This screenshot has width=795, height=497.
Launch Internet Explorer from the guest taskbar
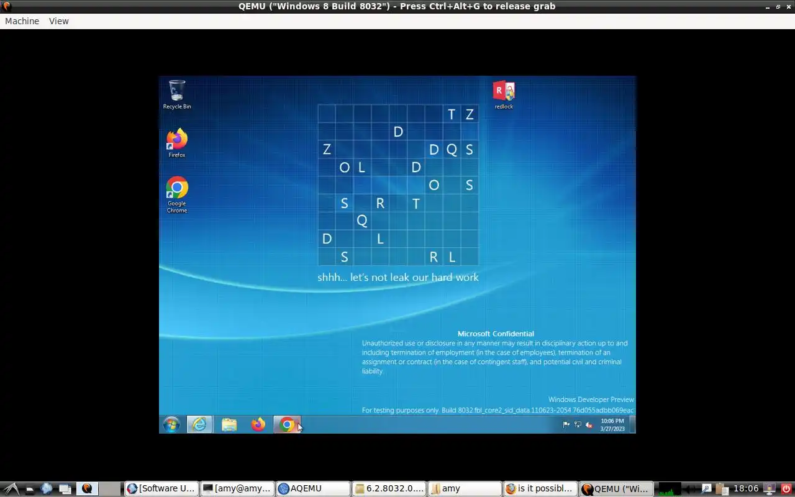coord(199,424)
